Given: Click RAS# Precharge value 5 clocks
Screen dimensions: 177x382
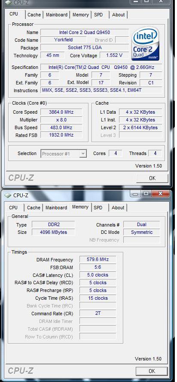Looking at the screenshot, I should (98, 290).
